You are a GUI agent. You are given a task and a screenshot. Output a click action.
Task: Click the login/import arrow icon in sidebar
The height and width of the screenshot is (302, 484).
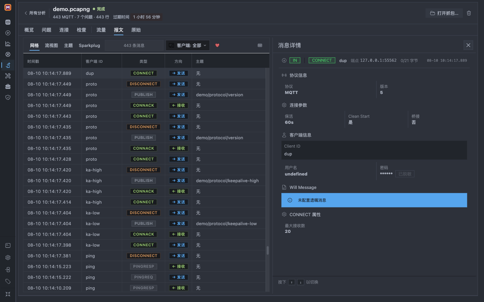click(8, 270)
